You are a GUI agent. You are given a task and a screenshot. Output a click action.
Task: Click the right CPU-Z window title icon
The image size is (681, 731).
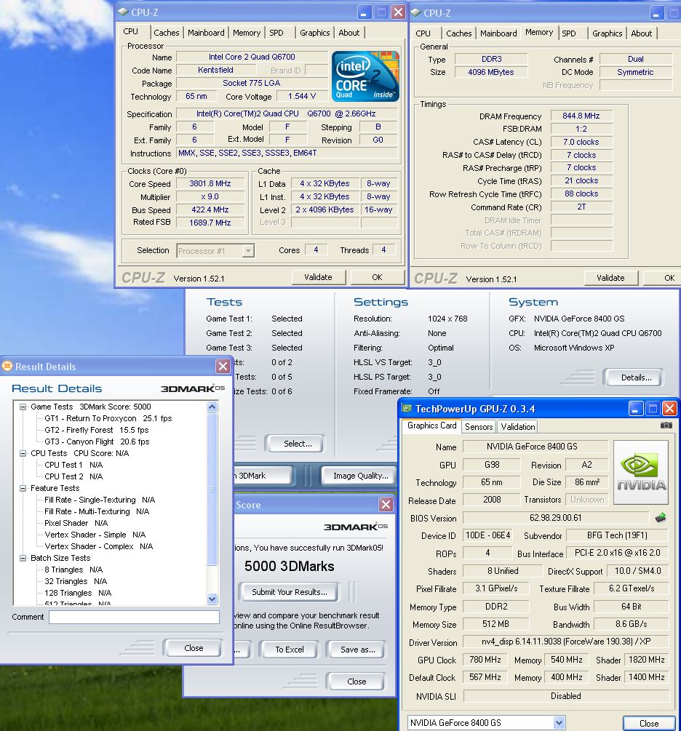pos(415,12)
